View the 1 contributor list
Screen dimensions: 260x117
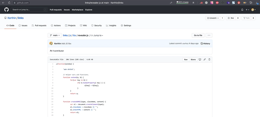(57, 51)
